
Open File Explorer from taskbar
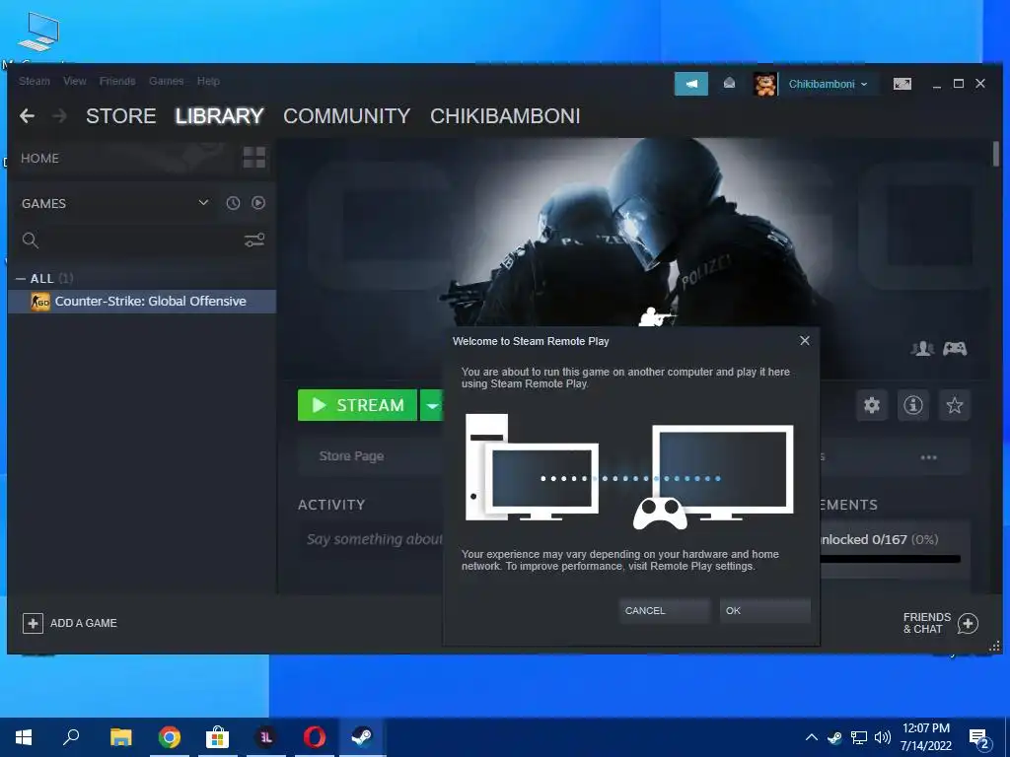pyautogui.click(x=120, y=737)
